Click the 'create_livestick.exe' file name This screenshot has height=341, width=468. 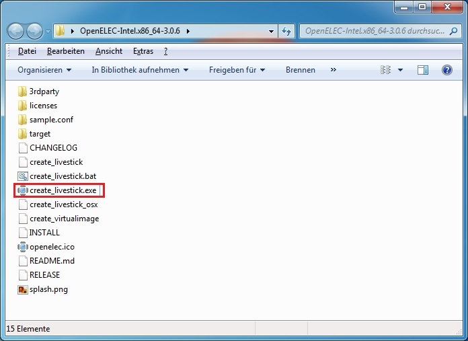(63, 190)
